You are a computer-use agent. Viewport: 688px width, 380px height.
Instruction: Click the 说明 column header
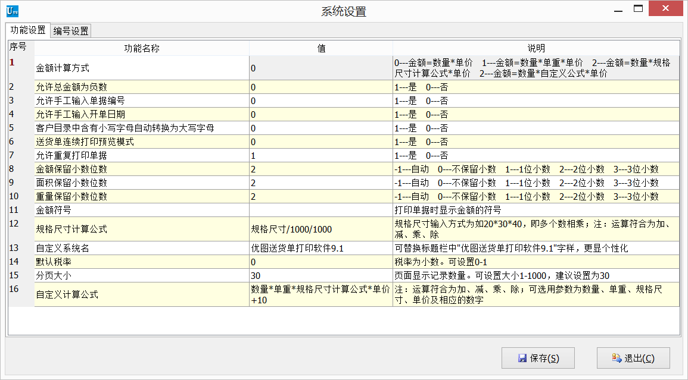[x=536, y=48]
